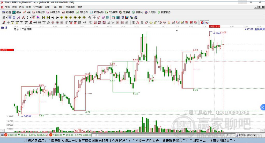The width and height of the screenshot is (265, 143).
Task: Open the T四方形 time square
Action: pyautogui.click(x=82, y=12)
